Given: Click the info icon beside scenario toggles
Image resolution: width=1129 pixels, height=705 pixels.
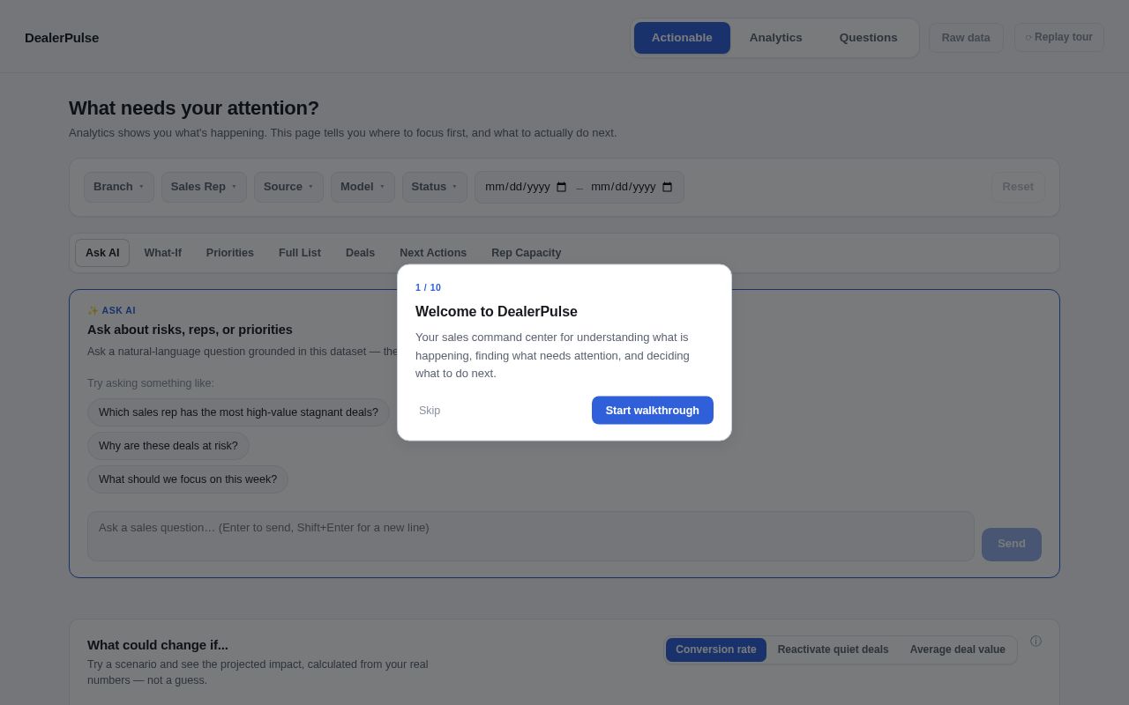Looking at the screenshot, I should (1036, 642).
